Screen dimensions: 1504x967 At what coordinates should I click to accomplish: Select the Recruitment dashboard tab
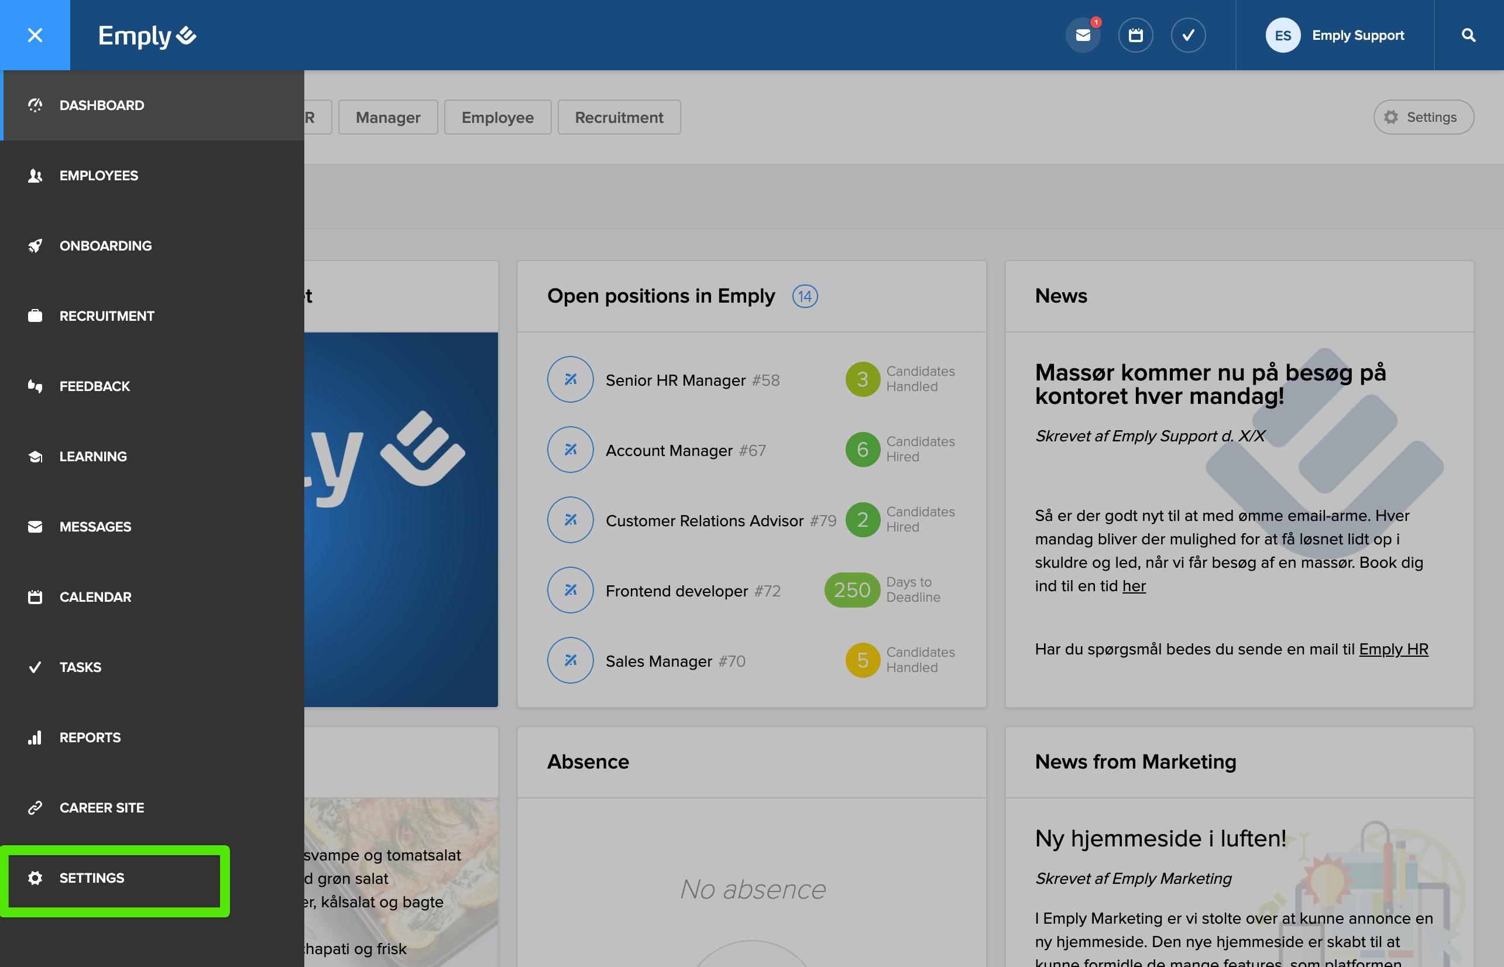pos(619,118)
